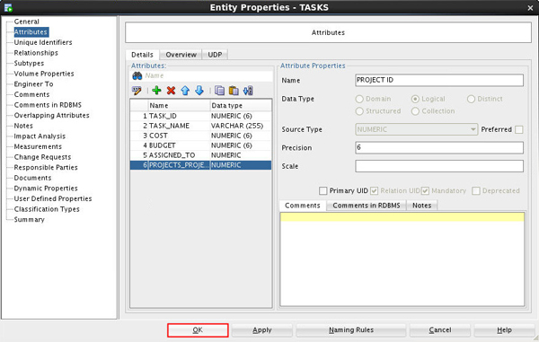Select Measurements in the tree

(x=38, y=146)
